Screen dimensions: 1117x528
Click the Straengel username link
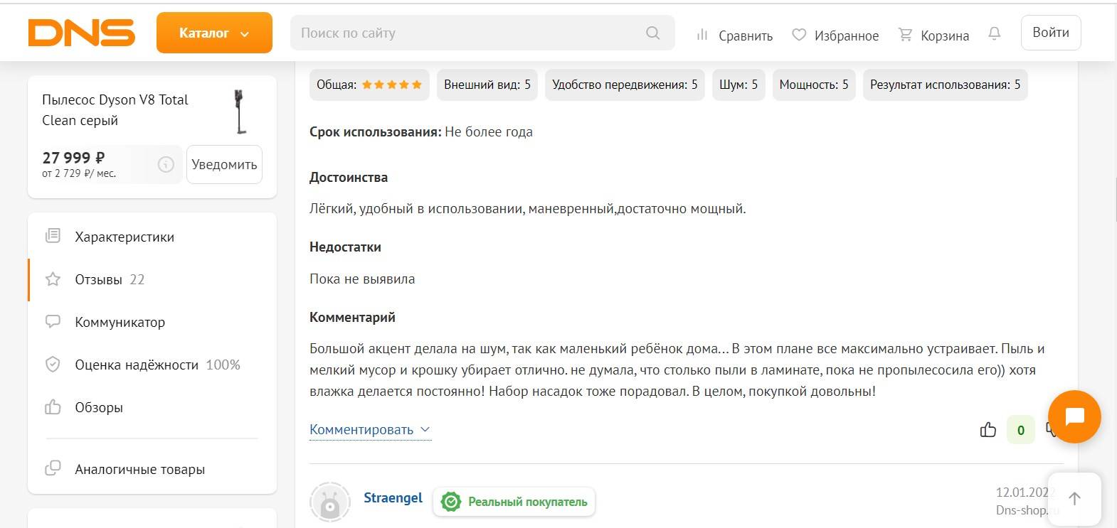393,497
